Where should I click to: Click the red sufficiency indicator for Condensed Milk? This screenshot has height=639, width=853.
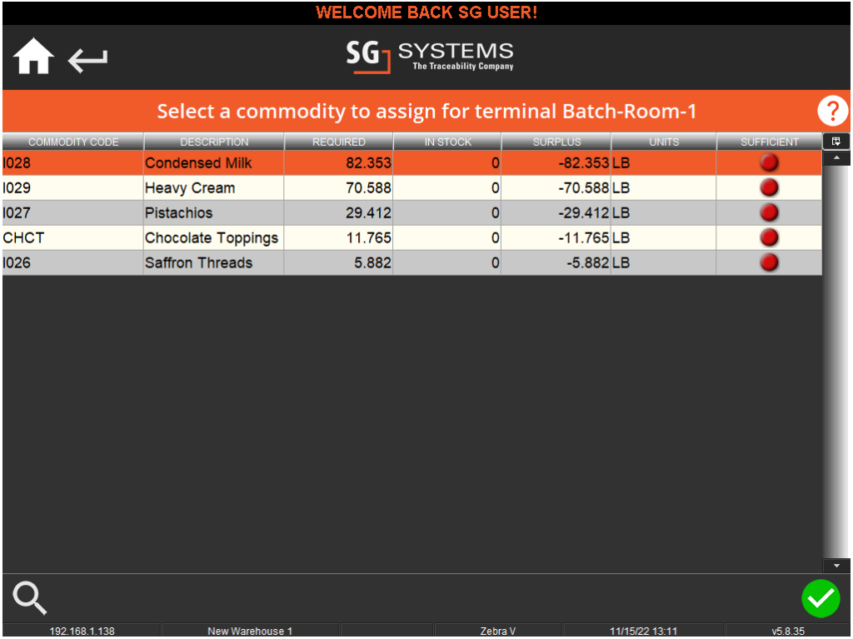(768, 162)
